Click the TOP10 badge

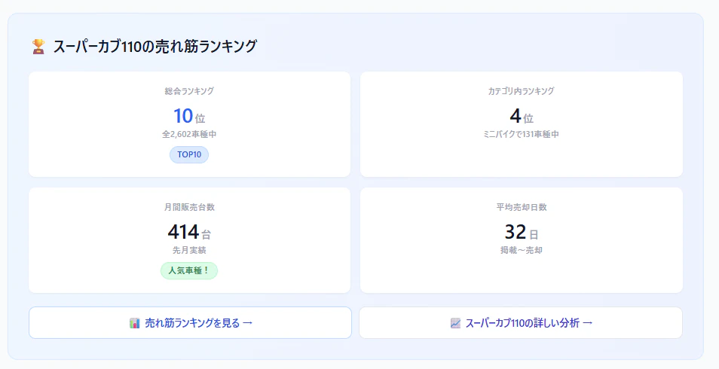pos(189,154)
